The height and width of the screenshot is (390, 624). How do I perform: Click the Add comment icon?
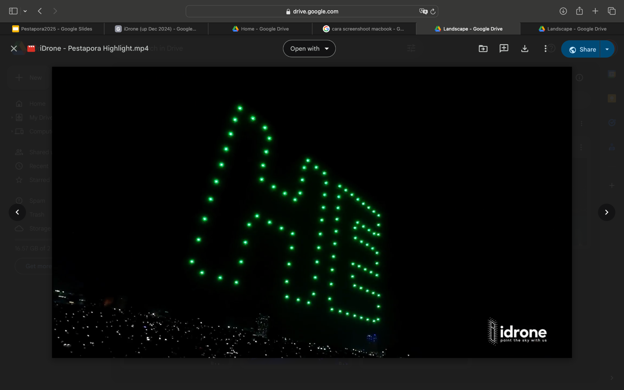(504, 48)
